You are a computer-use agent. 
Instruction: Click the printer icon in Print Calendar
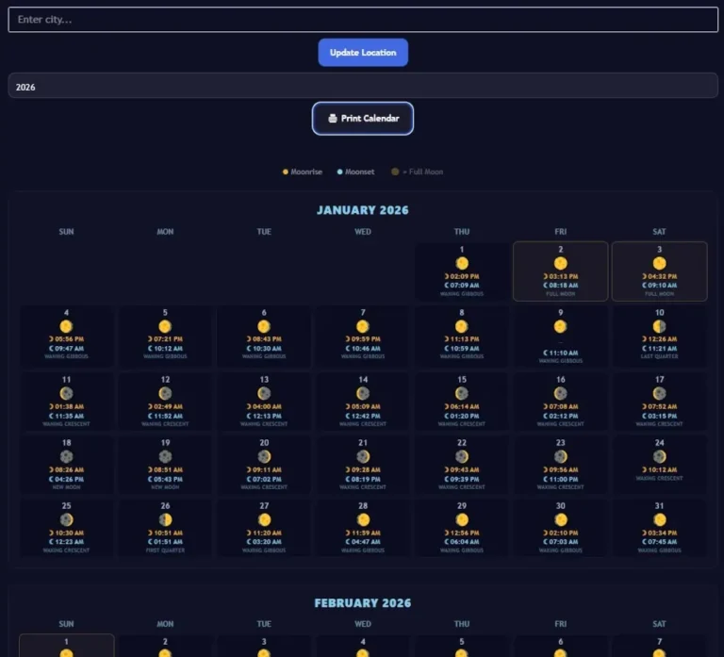[x=333, y=118]
